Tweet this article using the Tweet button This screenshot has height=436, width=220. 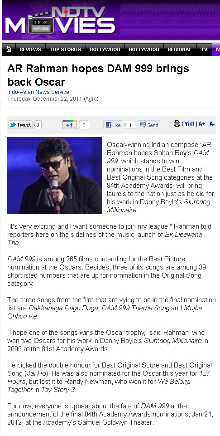tap(20, 125)
